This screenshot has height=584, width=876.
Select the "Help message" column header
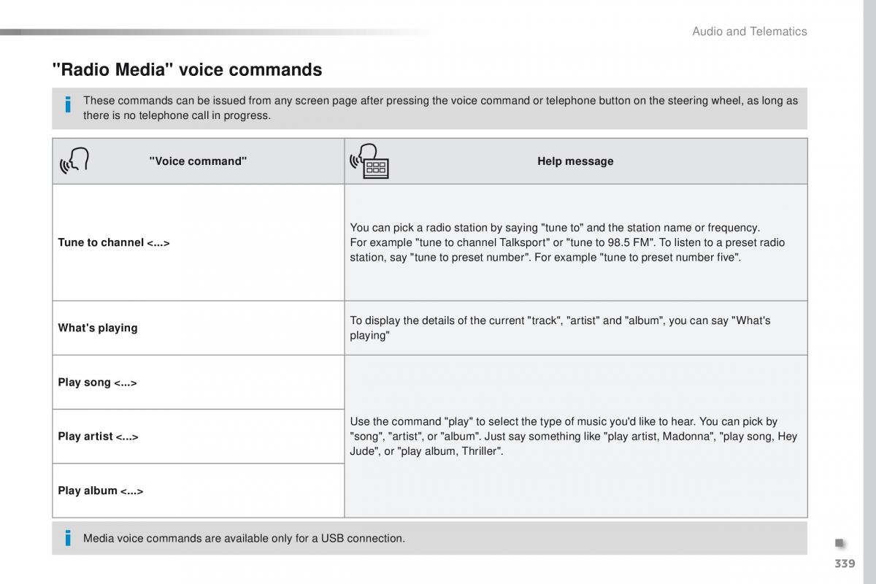point(575,161)
